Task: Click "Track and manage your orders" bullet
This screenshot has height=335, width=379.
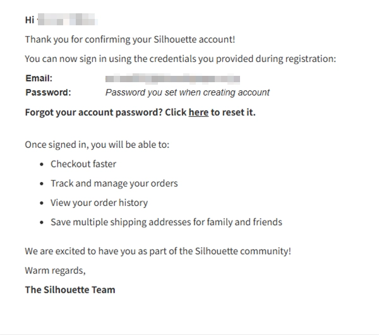Action: [x=114, y=183]
